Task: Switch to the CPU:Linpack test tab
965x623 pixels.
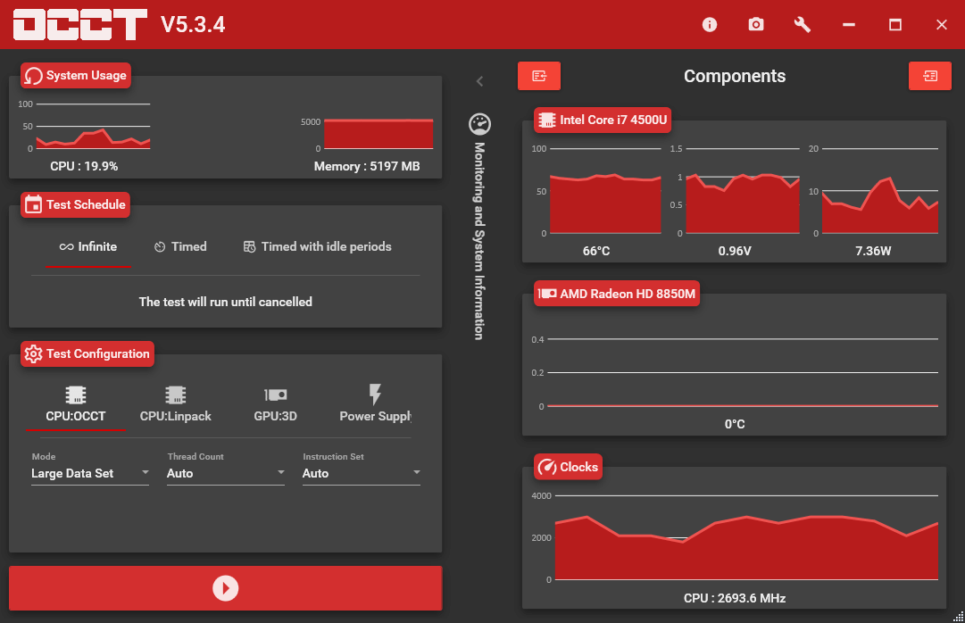Action: pos(175,404)
